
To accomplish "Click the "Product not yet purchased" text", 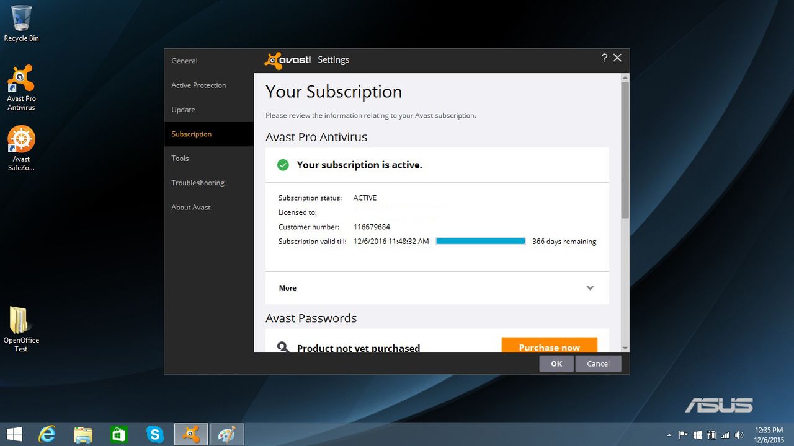I will pos(359,348).
